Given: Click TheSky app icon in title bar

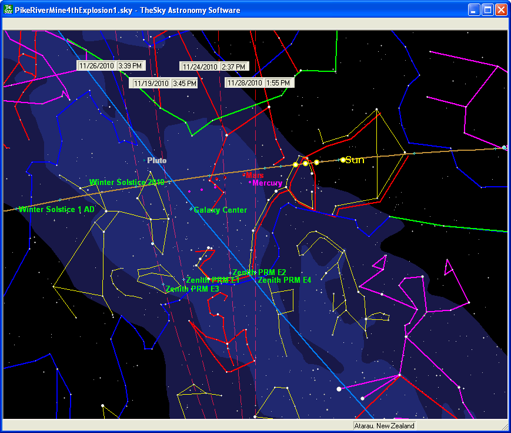Looking at the screenshot, I should point(9,10).
